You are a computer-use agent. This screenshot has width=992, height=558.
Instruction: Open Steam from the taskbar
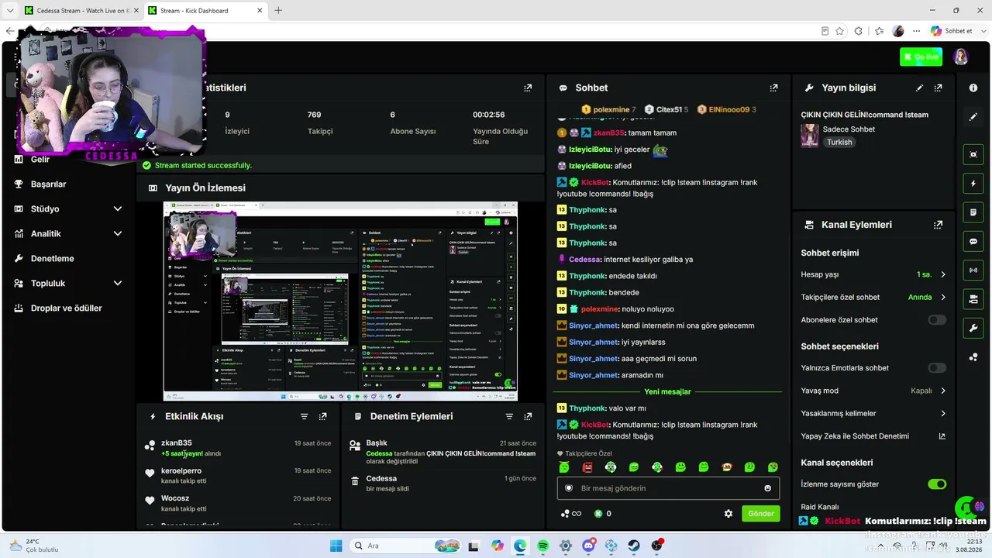click(x=634, y=546)
